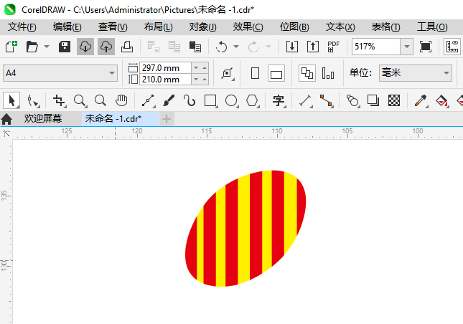Toggle the all pages layout icon
The width and height of the screenshot is (463, 324).
[307, 73]
